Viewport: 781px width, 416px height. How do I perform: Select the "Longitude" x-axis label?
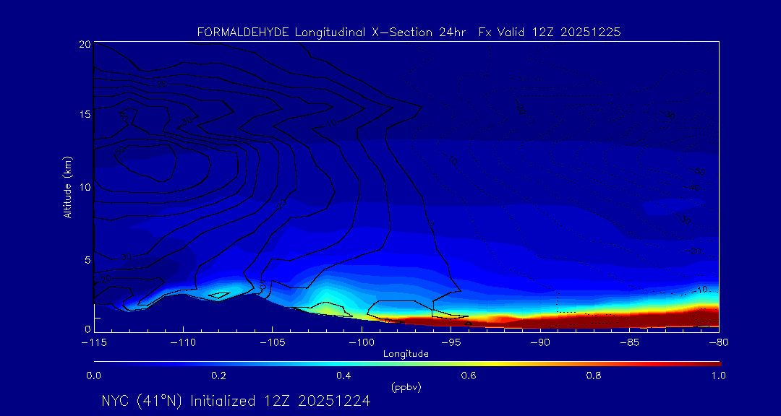pyautogui.click(x=406, y=354)
